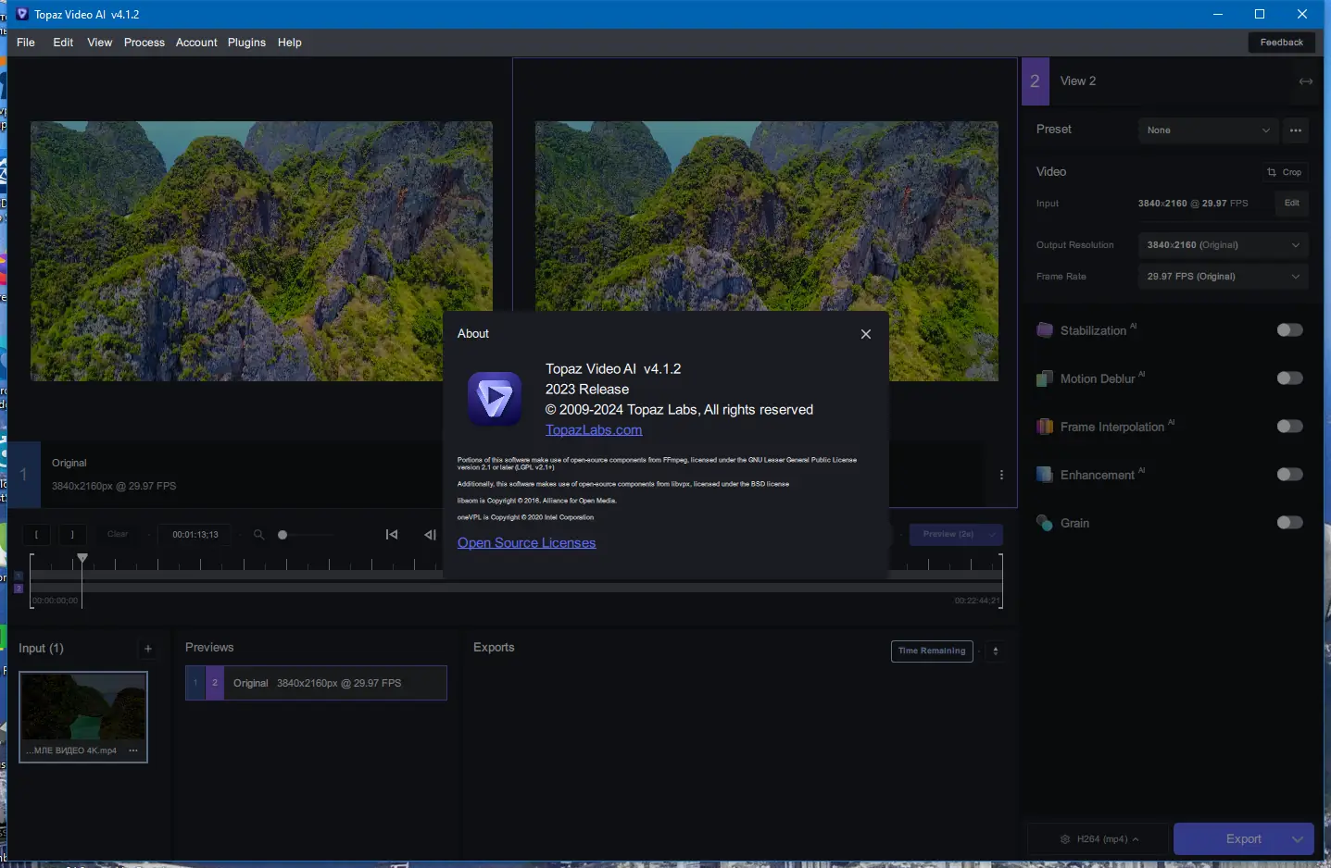
Task: Click the Edit input button
Action: pyautogui.click(x=1292, y=204)
